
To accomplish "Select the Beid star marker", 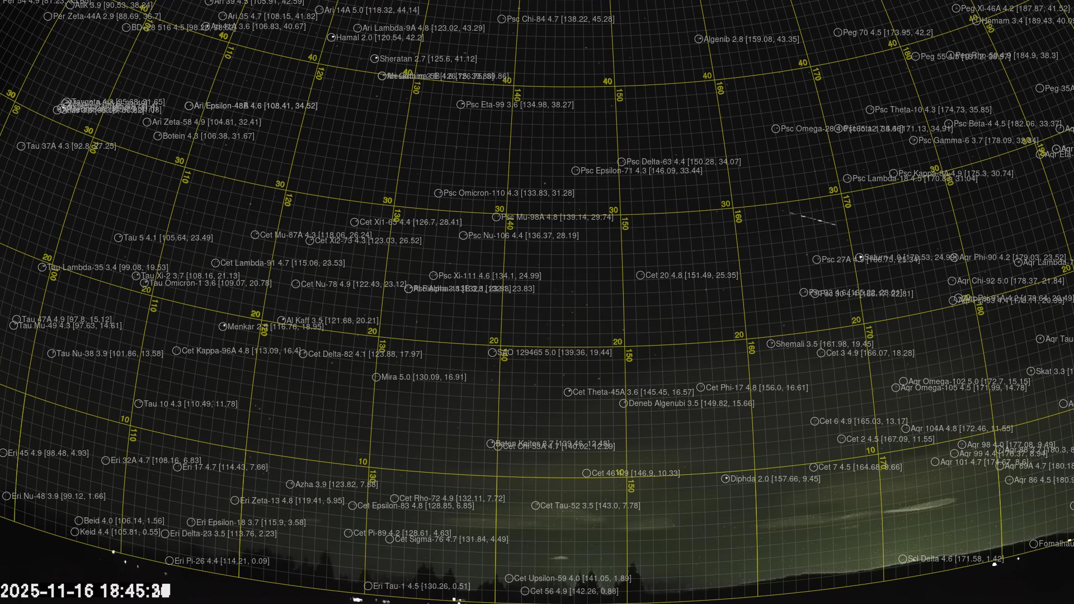I will [x=79, y=521].
